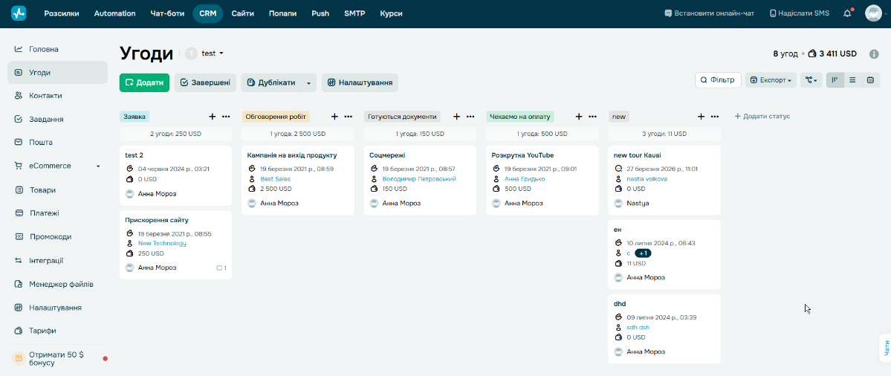This screenshot has width=891, height=376.
Task: Open the New Technology contact link
Action: pyautogui.click(x=162, y=244)
